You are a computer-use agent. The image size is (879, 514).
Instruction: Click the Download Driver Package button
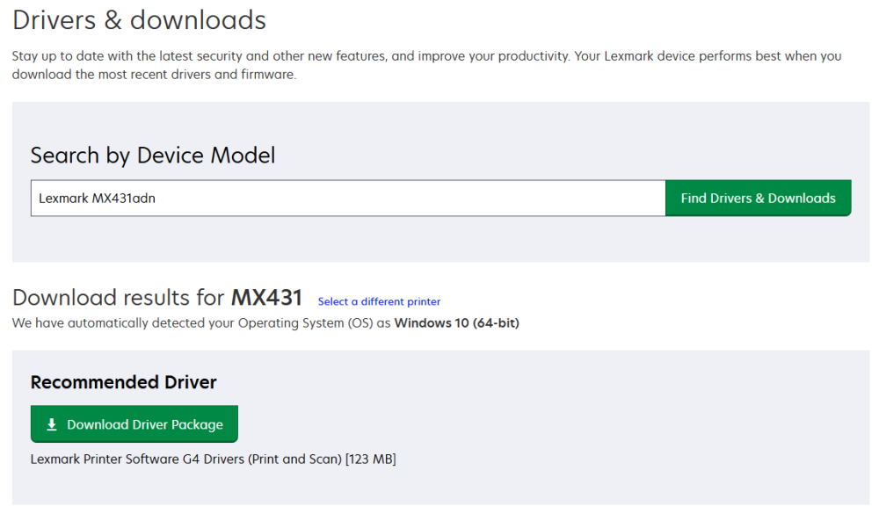click(x=134, y=424)
